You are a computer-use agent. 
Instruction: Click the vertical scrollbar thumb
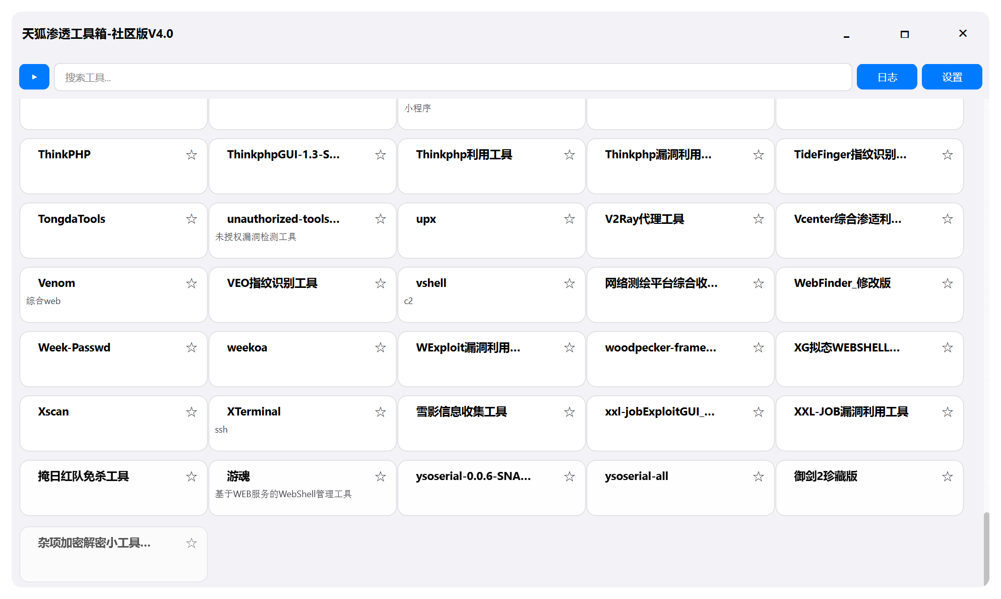pos(986,549)
